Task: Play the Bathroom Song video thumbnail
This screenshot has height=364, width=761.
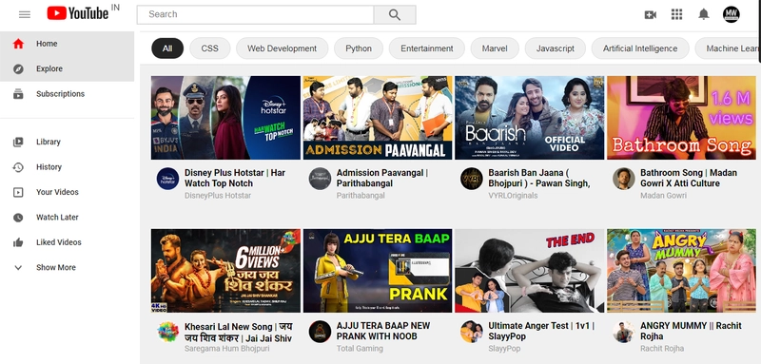Action: click(681, 117)
